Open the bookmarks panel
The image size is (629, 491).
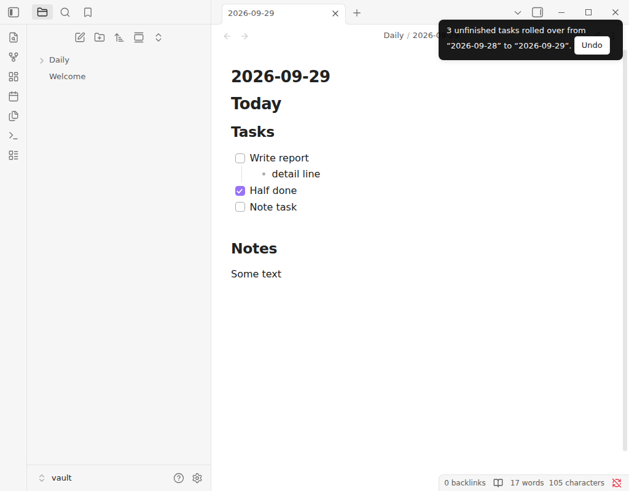[88, 12]
